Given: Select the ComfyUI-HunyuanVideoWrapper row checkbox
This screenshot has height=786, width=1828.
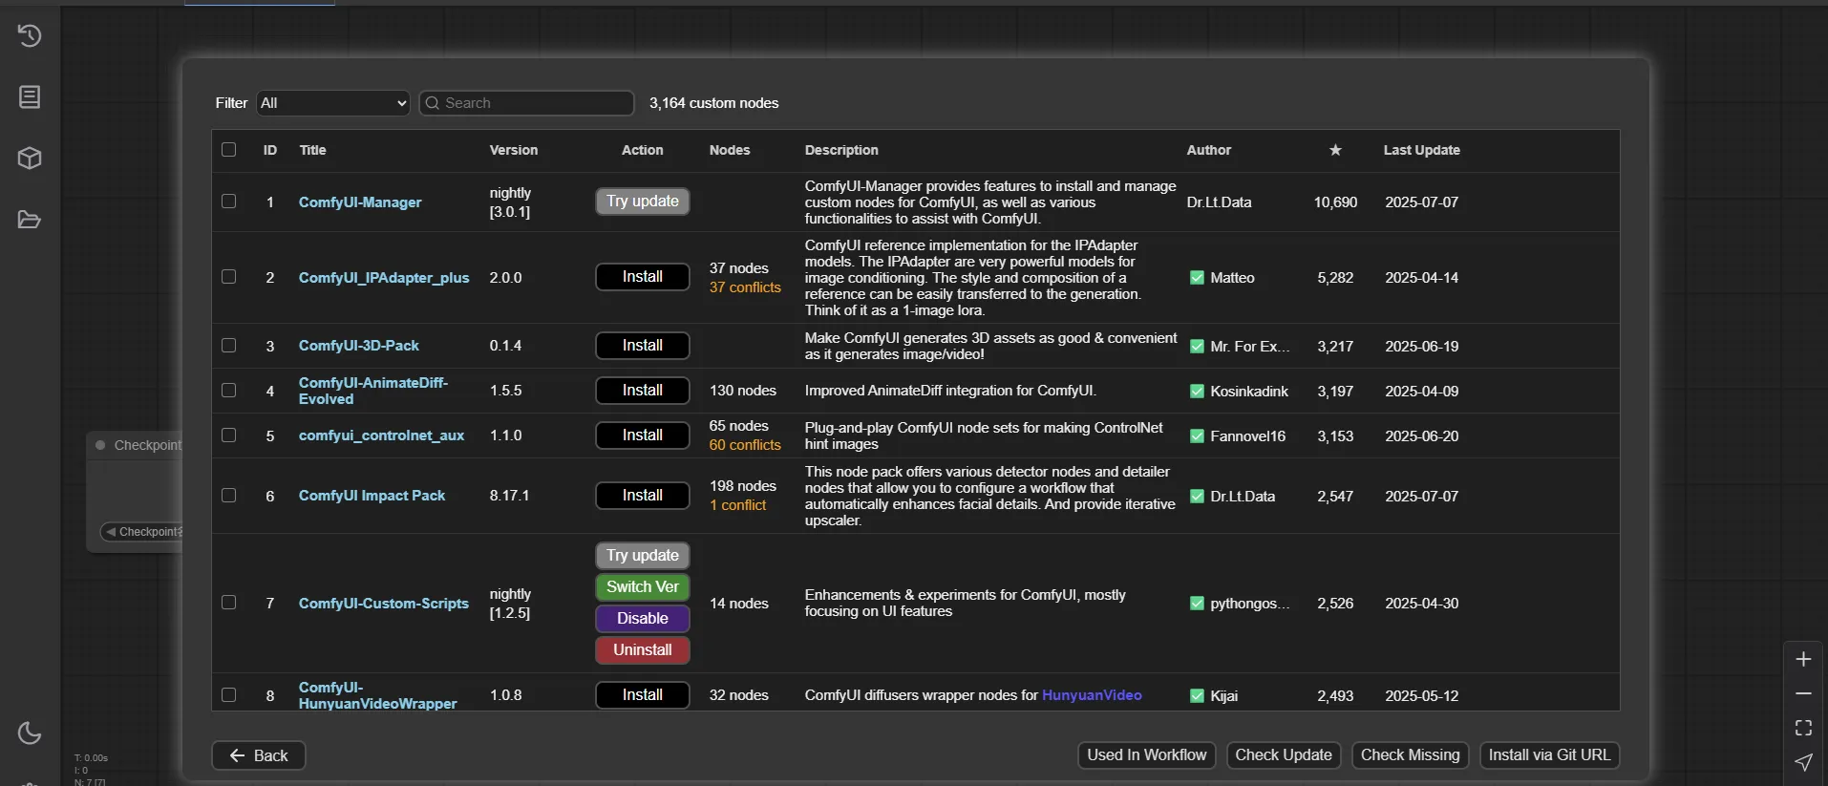Looking at the screenshot, I should click(228, 695).
